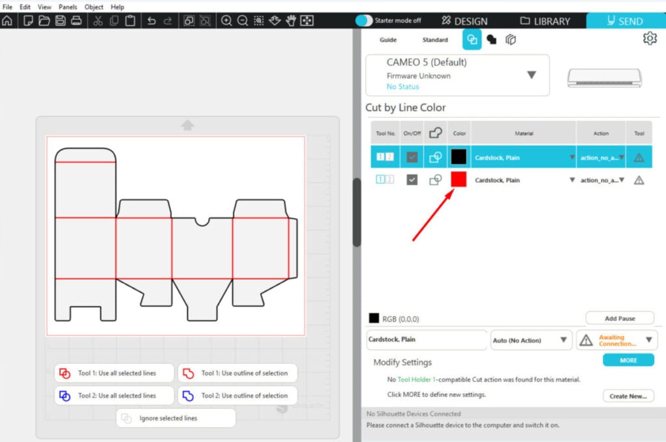
Task: Click the Undo arrow icon
Action: [152, 21]
